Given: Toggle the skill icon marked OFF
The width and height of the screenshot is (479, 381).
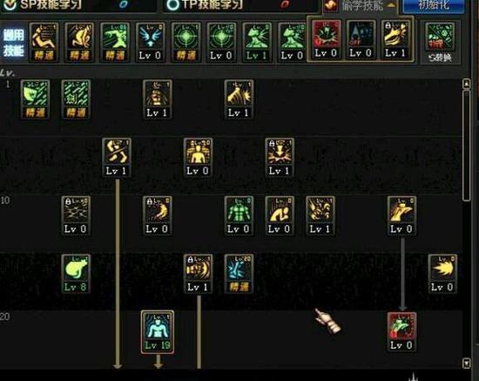Looking at the screenshot, I should [x=361, y=40].
